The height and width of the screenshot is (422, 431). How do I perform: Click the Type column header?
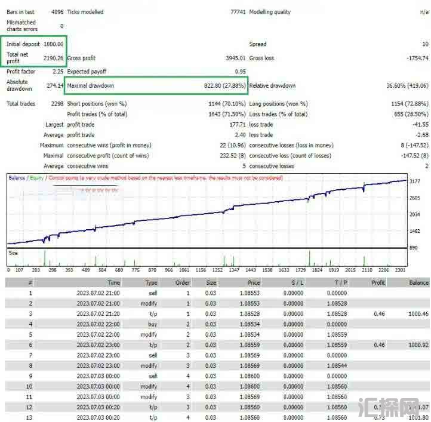[x=151, y=283]
